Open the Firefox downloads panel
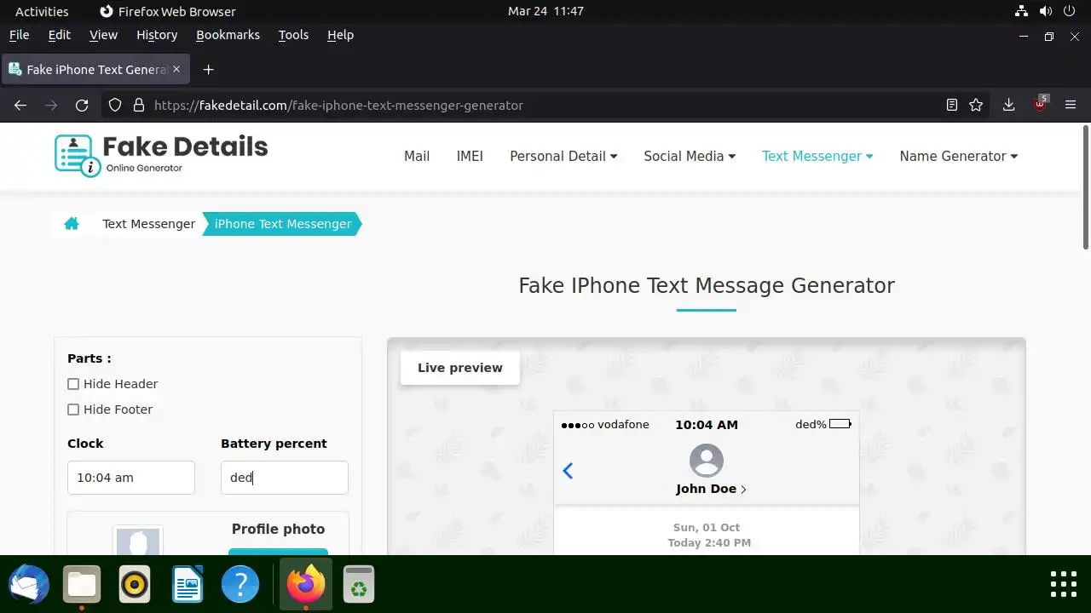The height and width of the screenshot is (613, 1091). pyautogui.click(x=1008, y=106)
